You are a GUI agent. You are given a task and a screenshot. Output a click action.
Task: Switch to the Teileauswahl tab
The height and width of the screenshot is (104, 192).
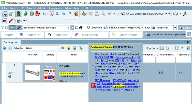pyautogui.click(x=30, y=35)
